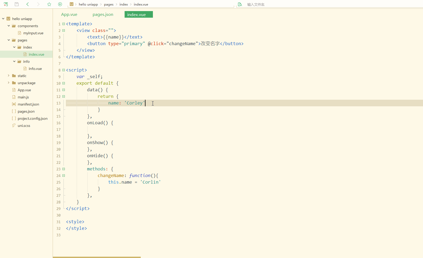
Task: Expand the unpackage folder chevron
Action: (x=9, y=83)
